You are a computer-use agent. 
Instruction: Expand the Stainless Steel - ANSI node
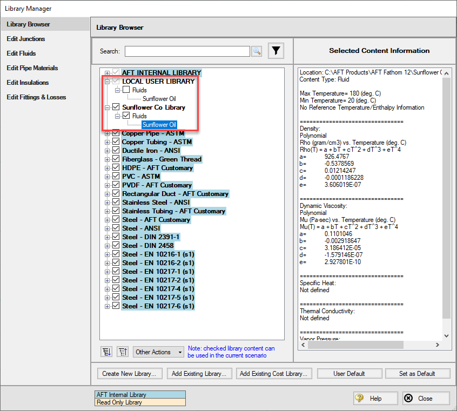(107, 203)
